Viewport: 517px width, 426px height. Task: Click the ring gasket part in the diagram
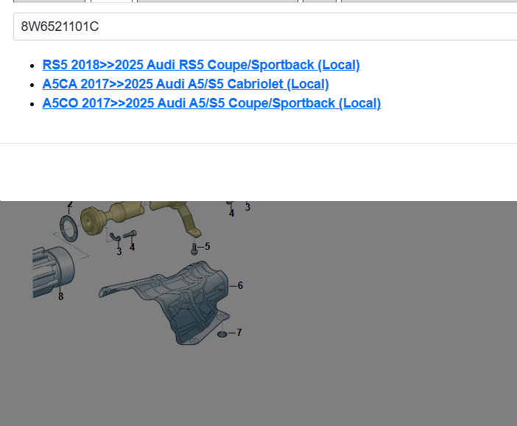[x=67, y=227]
